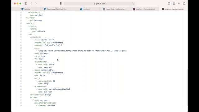
Task: Click 'containerPort: 80' line
Action: (46, 81)
